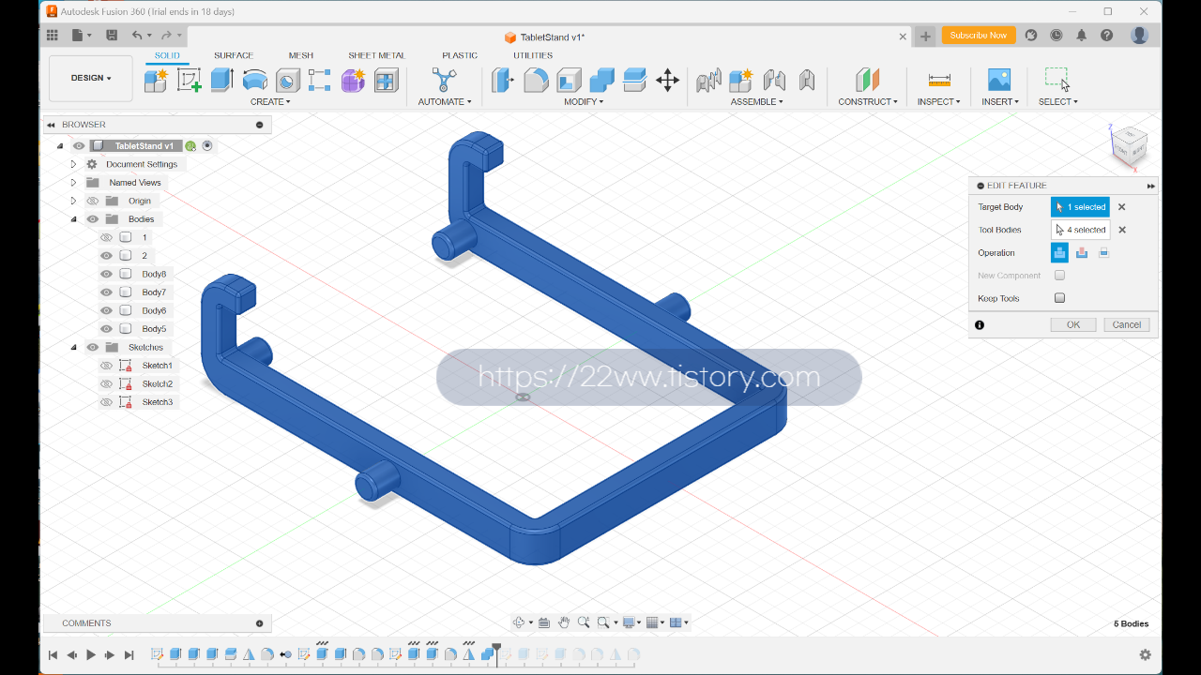This screenshot has width=1201, height=675.
Task: Click the Joint tool in Assemble
Action: coord(774,81)
